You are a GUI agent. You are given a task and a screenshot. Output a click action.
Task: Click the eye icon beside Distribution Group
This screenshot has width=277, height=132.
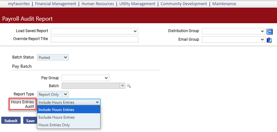click(x=270, y=31)
